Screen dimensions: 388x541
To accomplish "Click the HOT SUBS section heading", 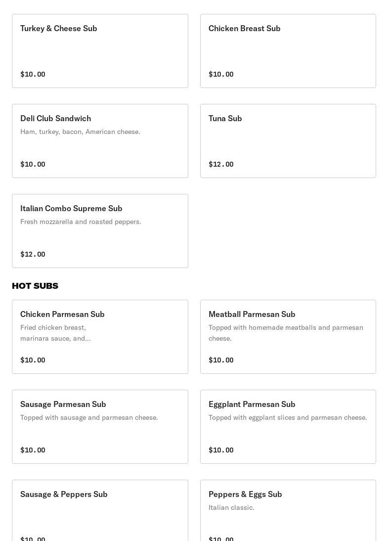I will coord(35,286).
